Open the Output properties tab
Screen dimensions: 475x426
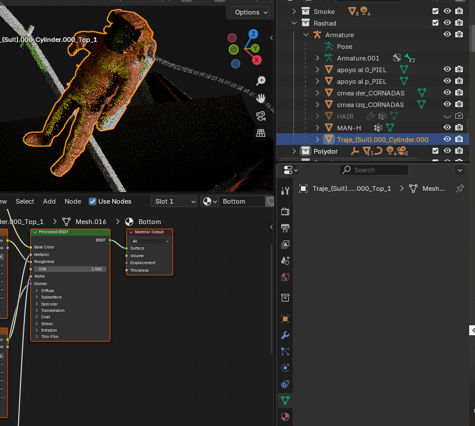click(x=285, y=228)
